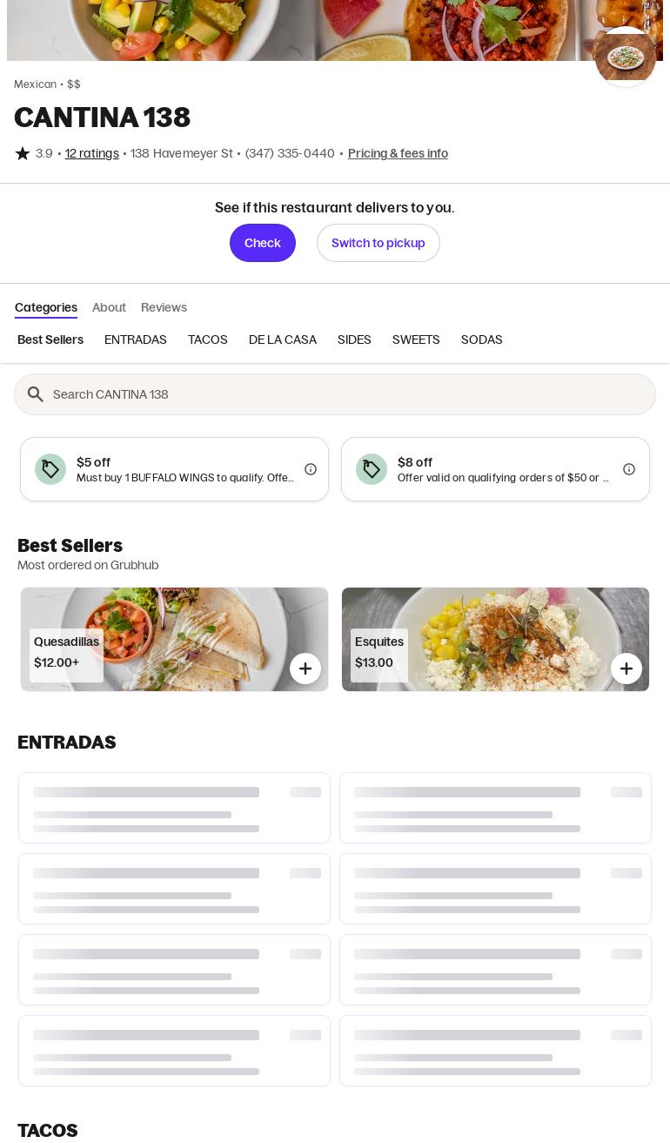Open the restaurant logo thumbnail

click(x=625, y=57)
